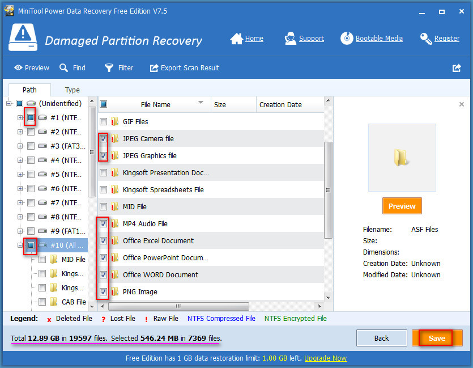Screen dimensions: 473x368
Task: Click the drive icon of partition #3 (FAT3...)
Action: point(42,146)
